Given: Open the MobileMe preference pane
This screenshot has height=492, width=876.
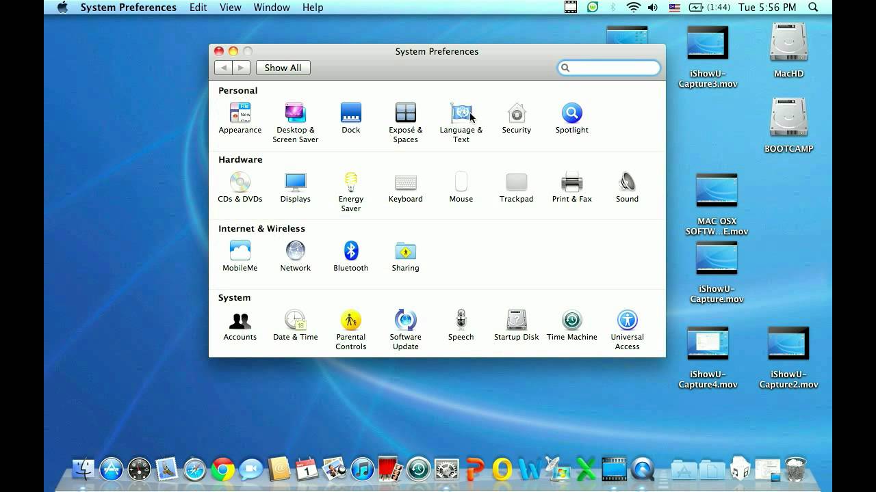Looking at the screenshot, I should click(x=240, y=256).
